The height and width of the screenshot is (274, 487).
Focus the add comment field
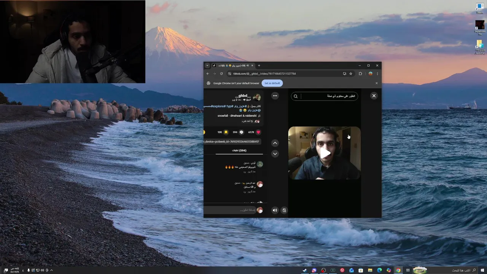[231, 210]
